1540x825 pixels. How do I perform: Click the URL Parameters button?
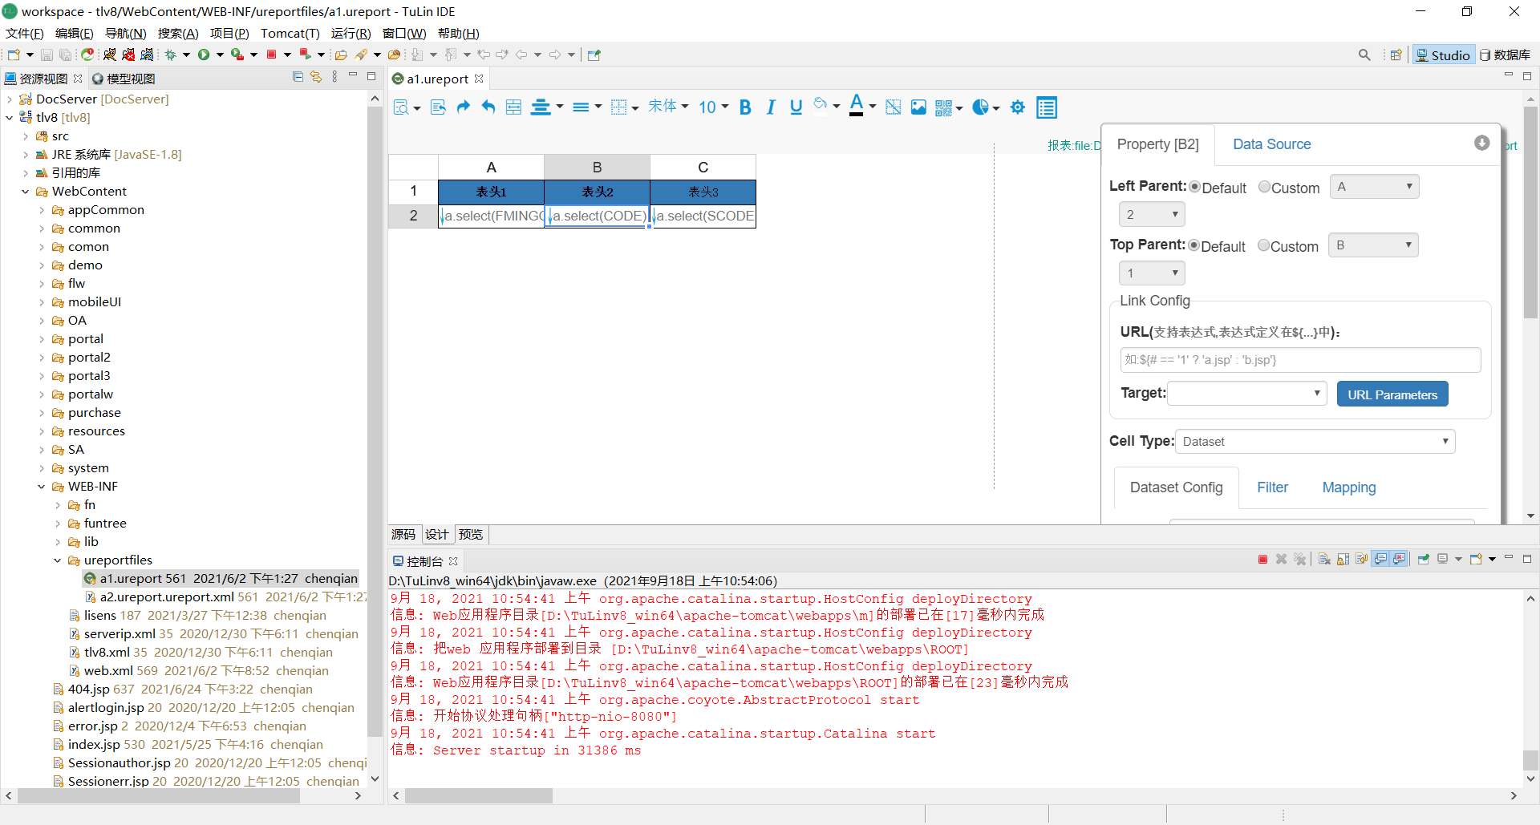(1392, 394)
